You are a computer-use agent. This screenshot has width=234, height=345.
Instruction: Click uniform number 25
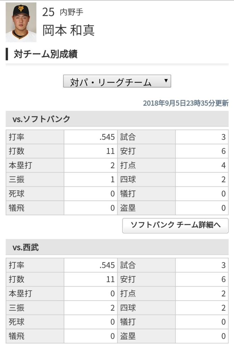[48, 12]
